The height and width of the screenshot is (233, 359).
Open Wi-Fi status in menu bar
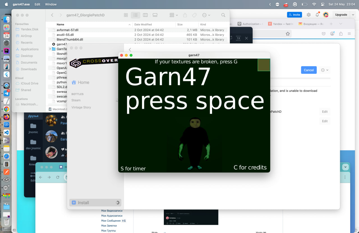point(314,4)
